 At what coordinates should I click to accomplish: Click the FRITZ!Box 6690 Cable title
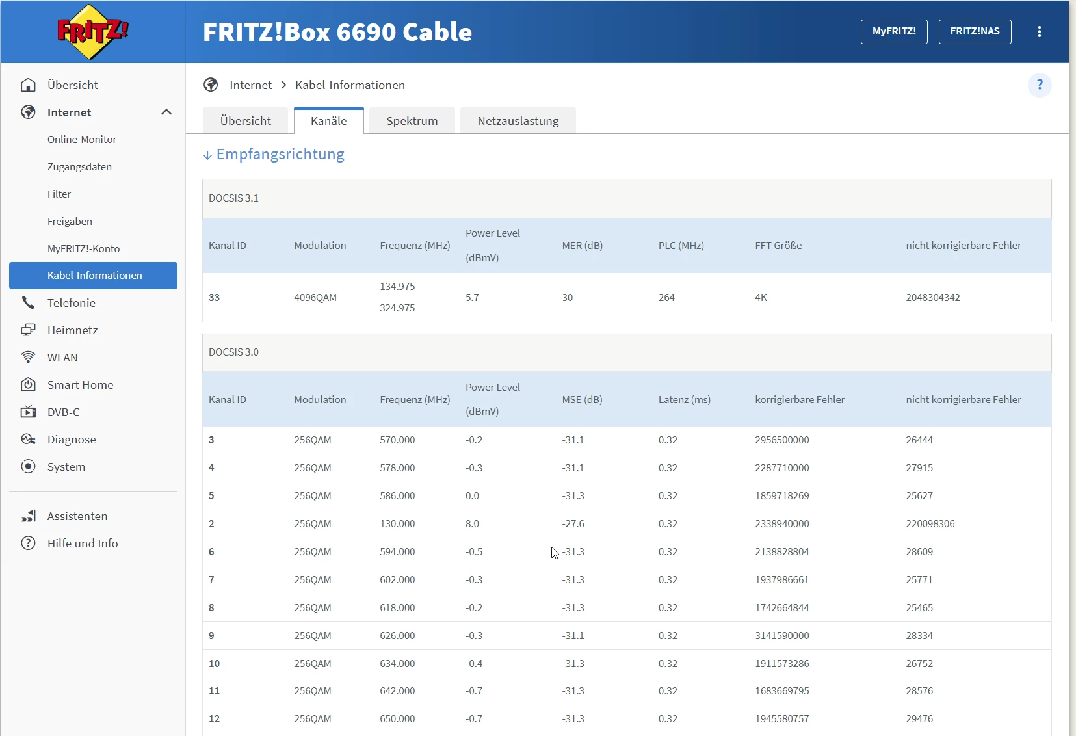point(337,32)
